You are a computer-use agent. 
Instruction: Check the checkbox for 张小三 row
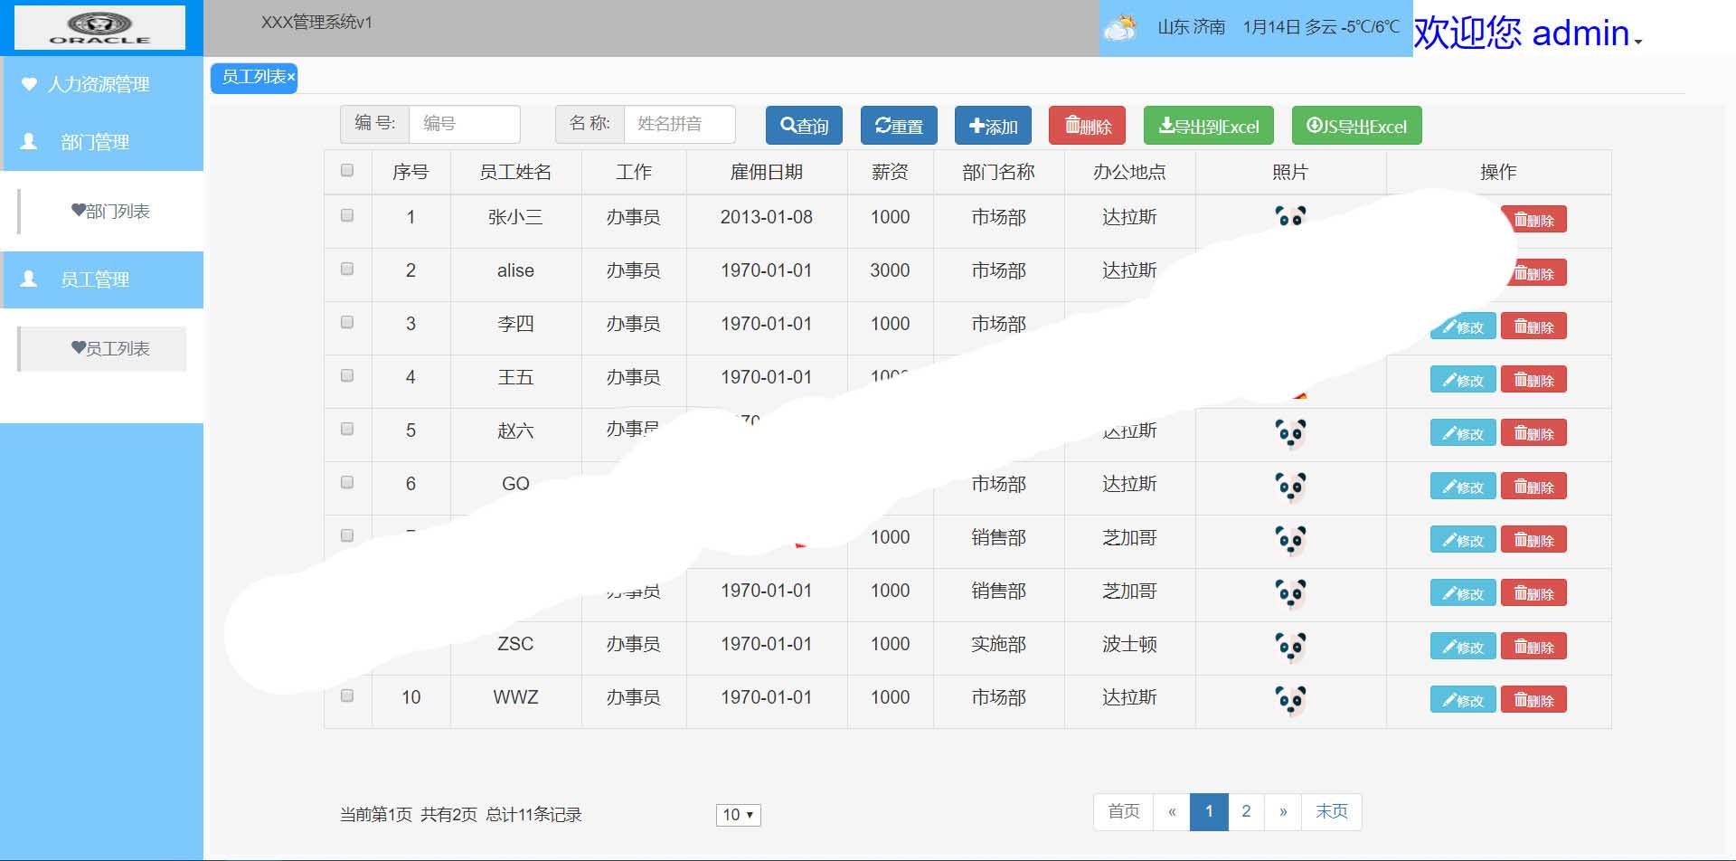347,216
